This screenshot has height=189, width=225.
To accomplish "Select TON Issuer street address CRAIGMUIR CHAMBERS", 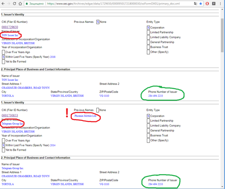I will point(26,88).
